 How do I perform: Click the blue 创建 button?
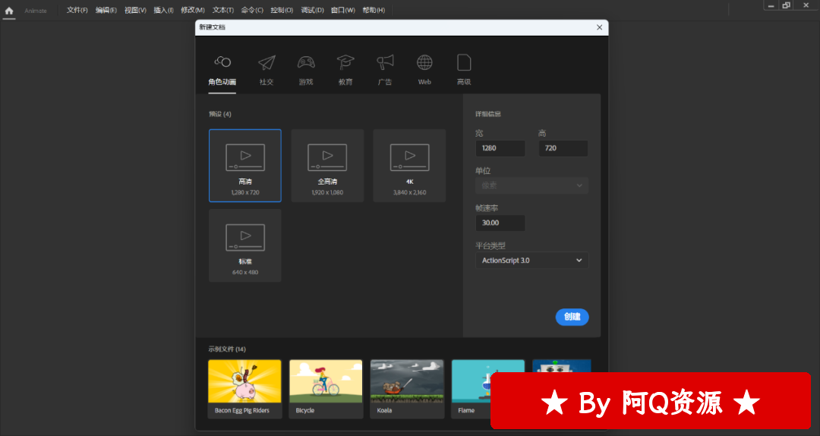point(572,317)
